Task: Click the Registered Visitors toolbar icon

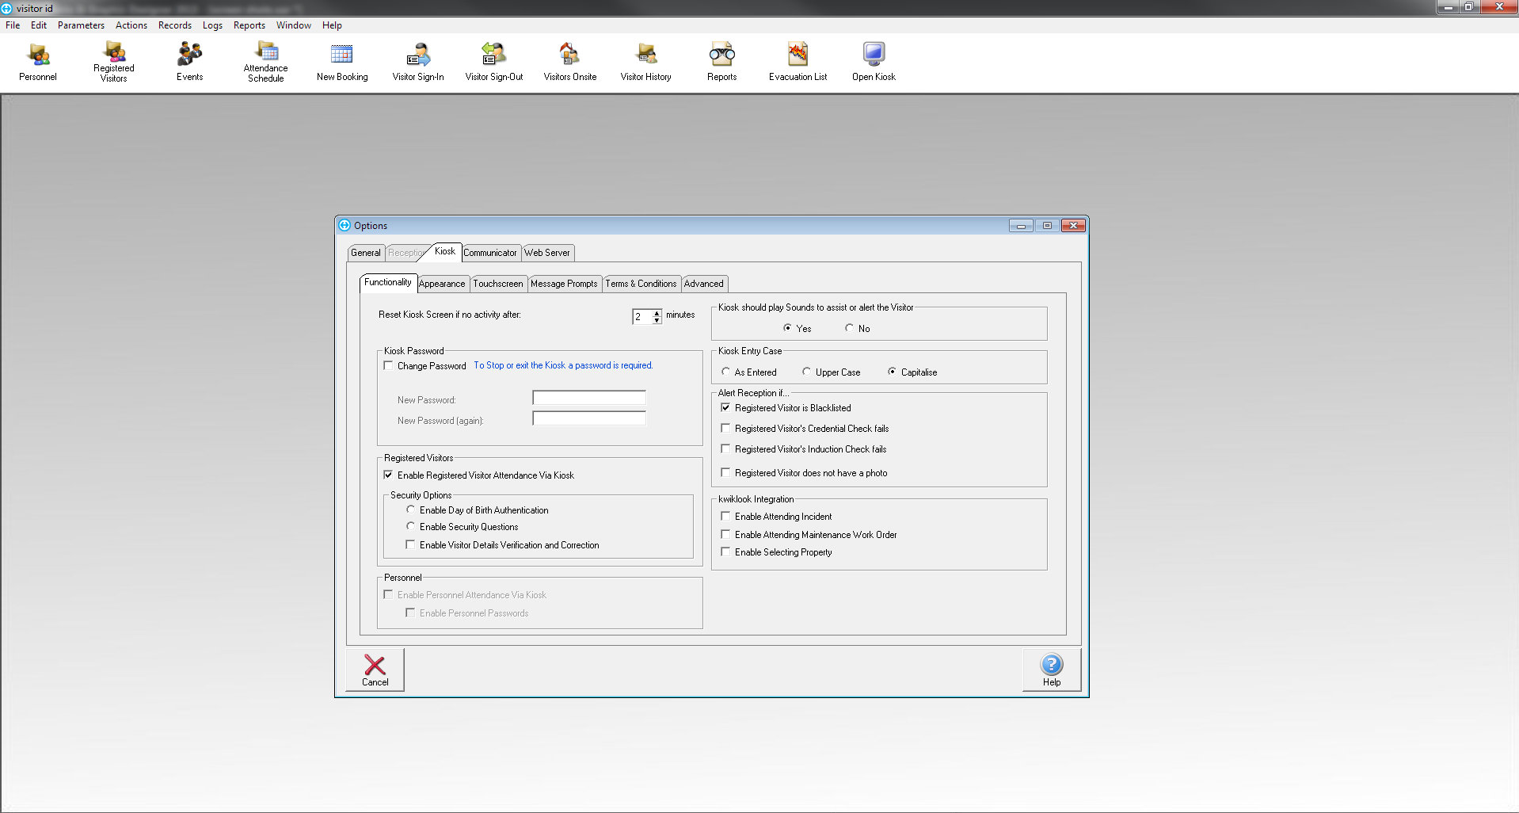Action: (x=113, y=62)
